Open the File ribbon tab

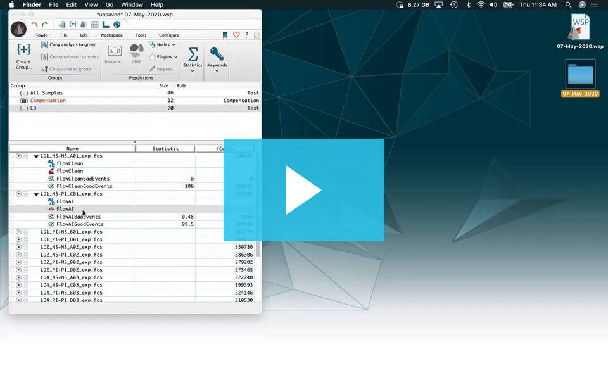click(63, 35)
